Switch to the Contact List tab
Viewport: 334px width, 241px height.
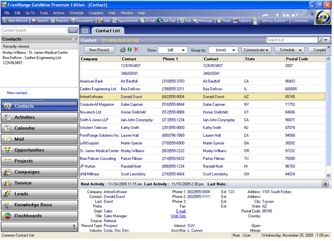point(109,31)
